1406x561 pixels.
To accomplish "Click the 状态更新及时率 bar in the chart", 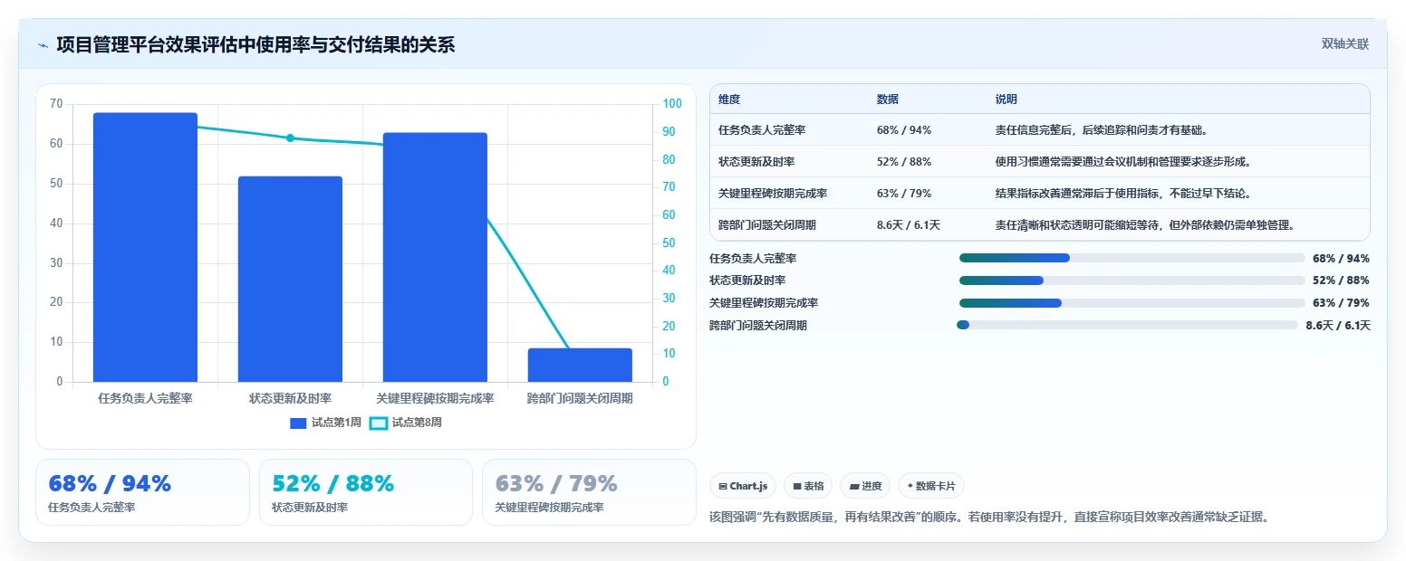I will pos(290,279).
